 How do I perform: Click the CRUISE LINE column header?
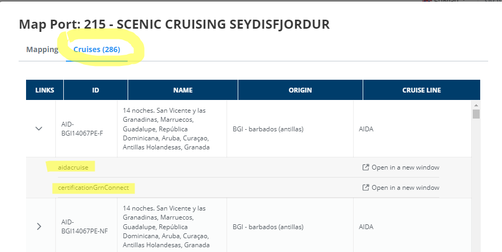pyautogui.click(x=421, y=90)
